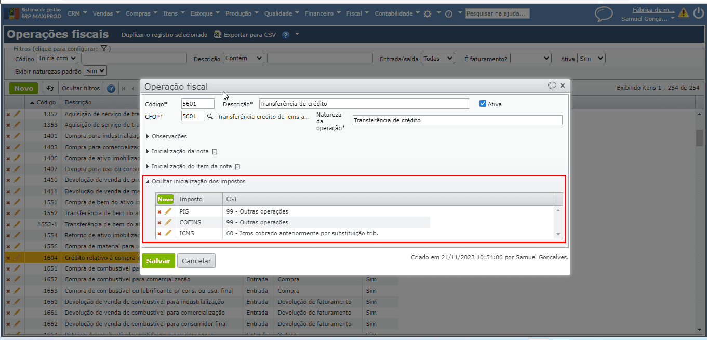Click 'Exportar para CSV'
Screen dimensions: 707x340
[245, 35]
